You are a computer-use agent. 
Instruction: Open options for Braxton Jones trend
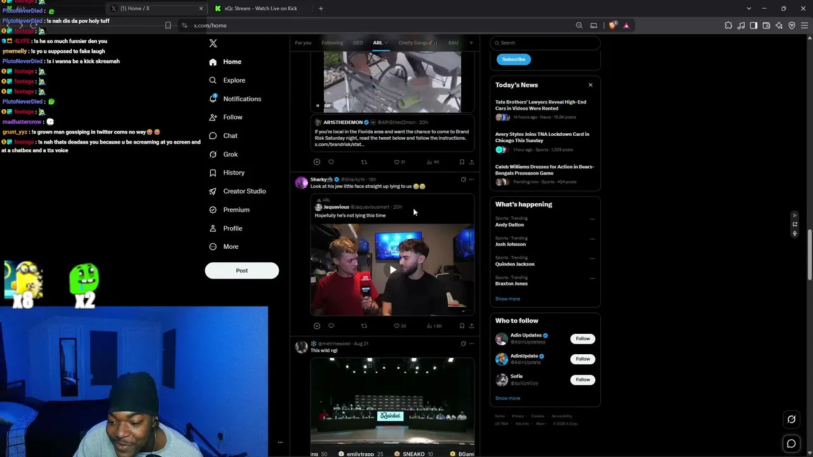[x=592, y=278]
